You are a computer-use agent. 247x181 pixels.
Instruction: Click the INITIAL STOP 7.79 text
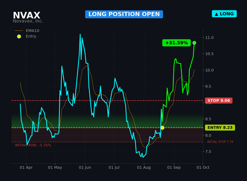(x=220, y=142)
